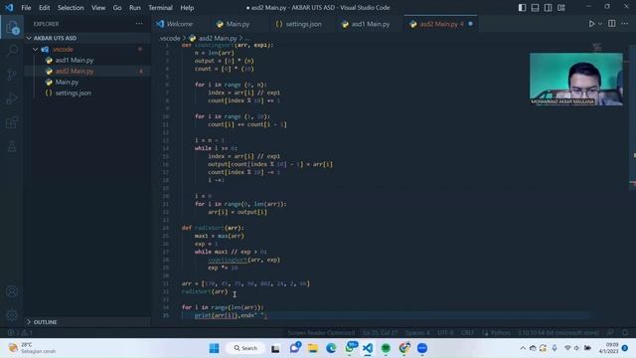Open the Customize Layout control

pos(560,8)
